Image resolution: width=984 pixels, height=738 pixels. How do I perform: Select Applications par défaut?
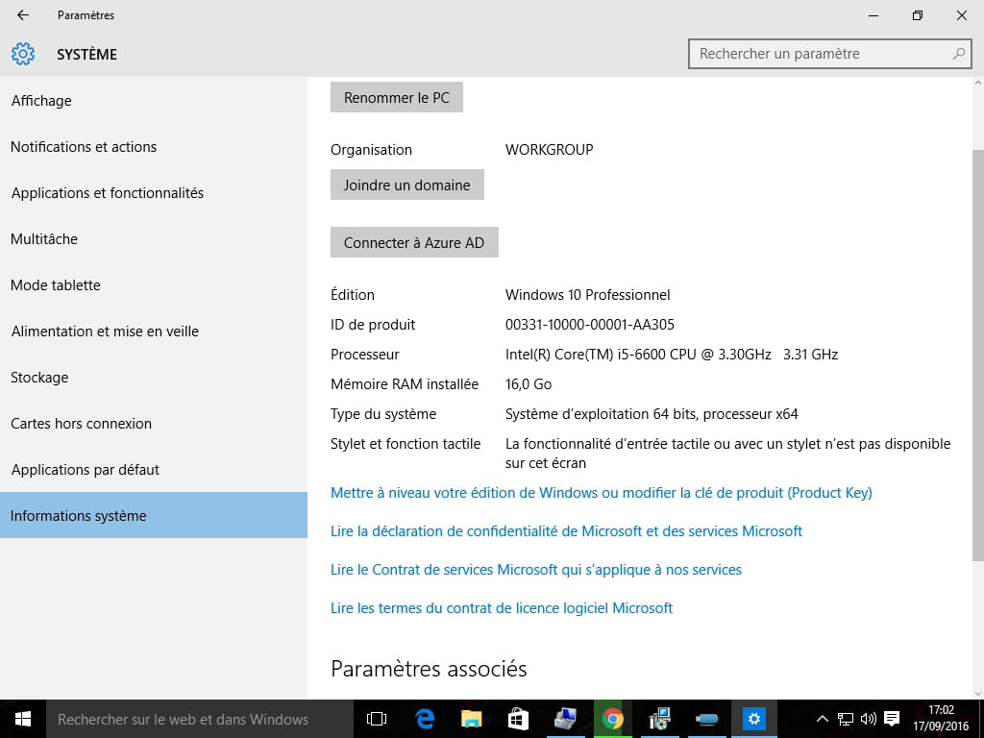pos(154,469)
